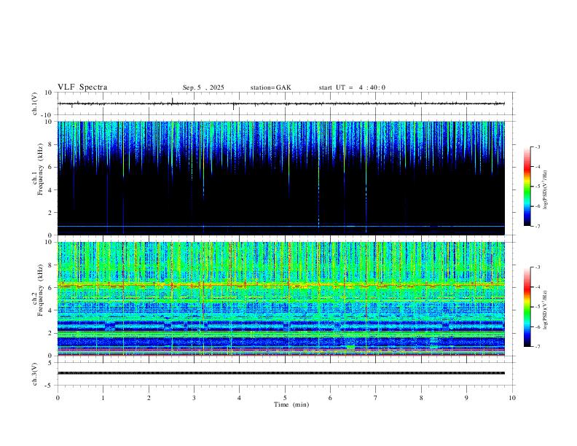Click the ch.2 spectrogram plot
The height and width of the screenshot is (446, 577).
coord(280,299)
